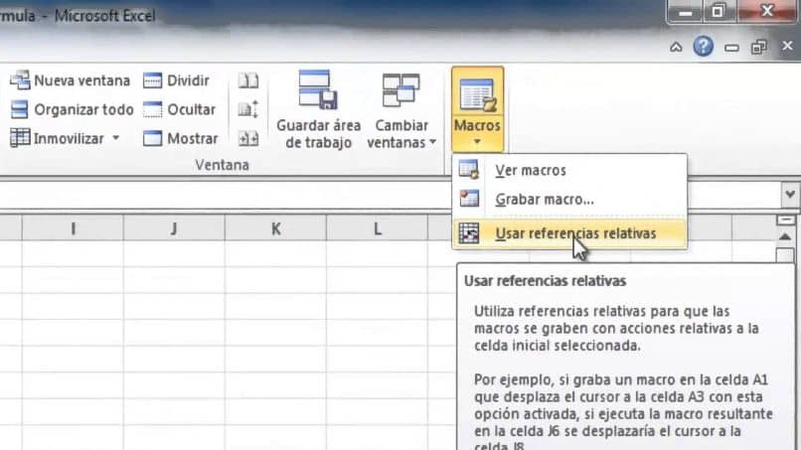The width and height of the screenshot is (801, 450).
Task: Click Mostrar to unhide window
Action: tap(180, 138)
